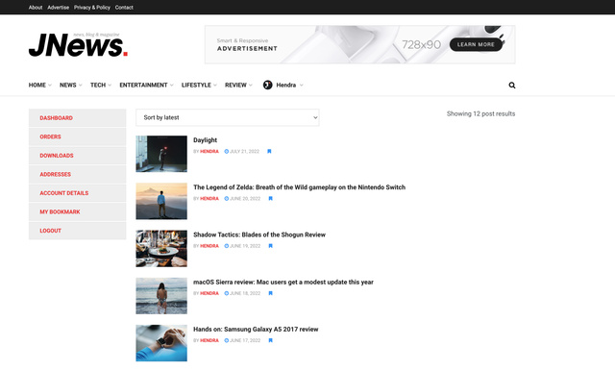
Task: Expand the Review menu chevron
Action: (251, 86)
